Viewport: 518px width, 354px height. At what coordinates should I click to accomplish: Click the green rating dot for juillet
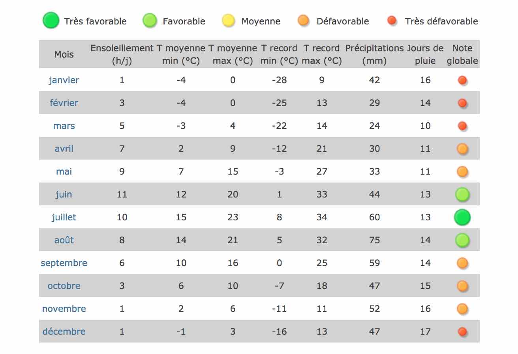(x=462, y=218)
